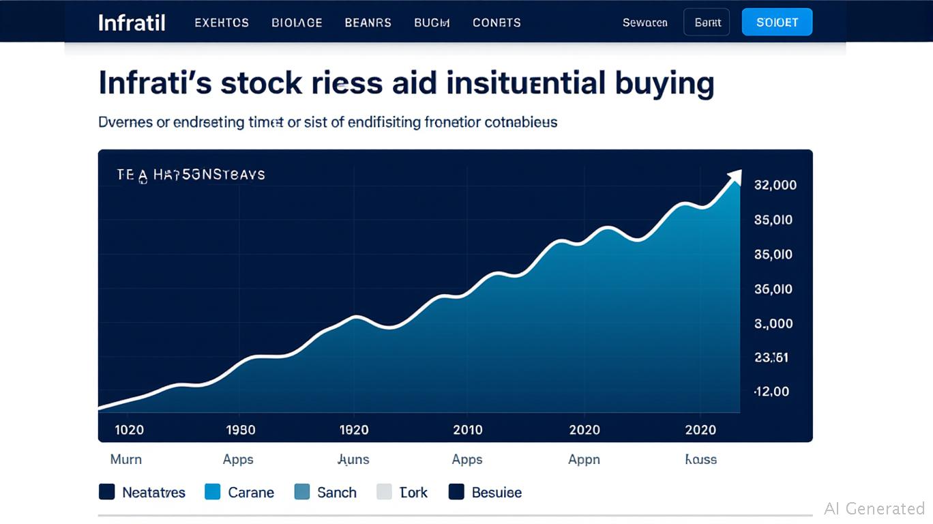
Task: Select the BEANRS navigation item
Action: pyautogui.click(x=368, y=23)
